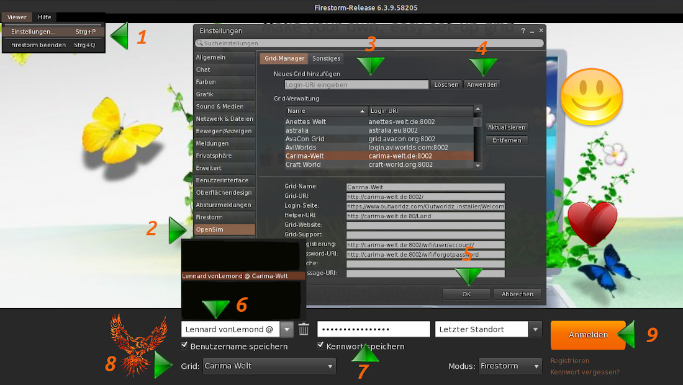Image resolution: width=683 pixels, height=385 pixels.
Task: Click the Kennwort vergessen? link
Action: point(584,372)
